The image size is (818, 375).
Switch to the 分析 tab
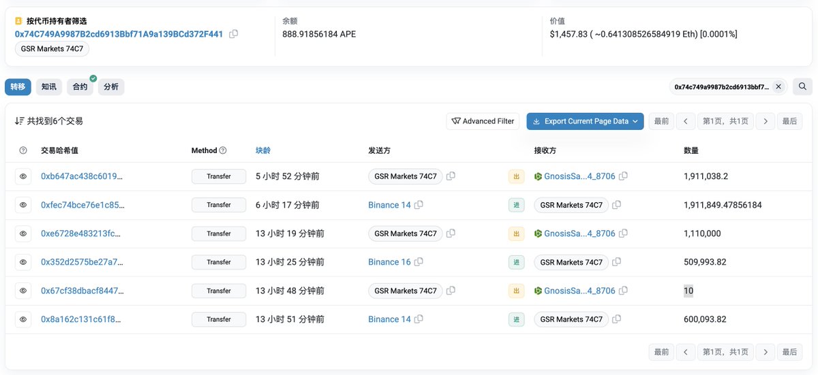coord(111,87)
